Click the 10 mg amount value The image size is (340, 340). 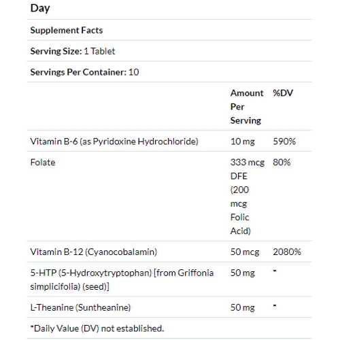click(243, 141)
